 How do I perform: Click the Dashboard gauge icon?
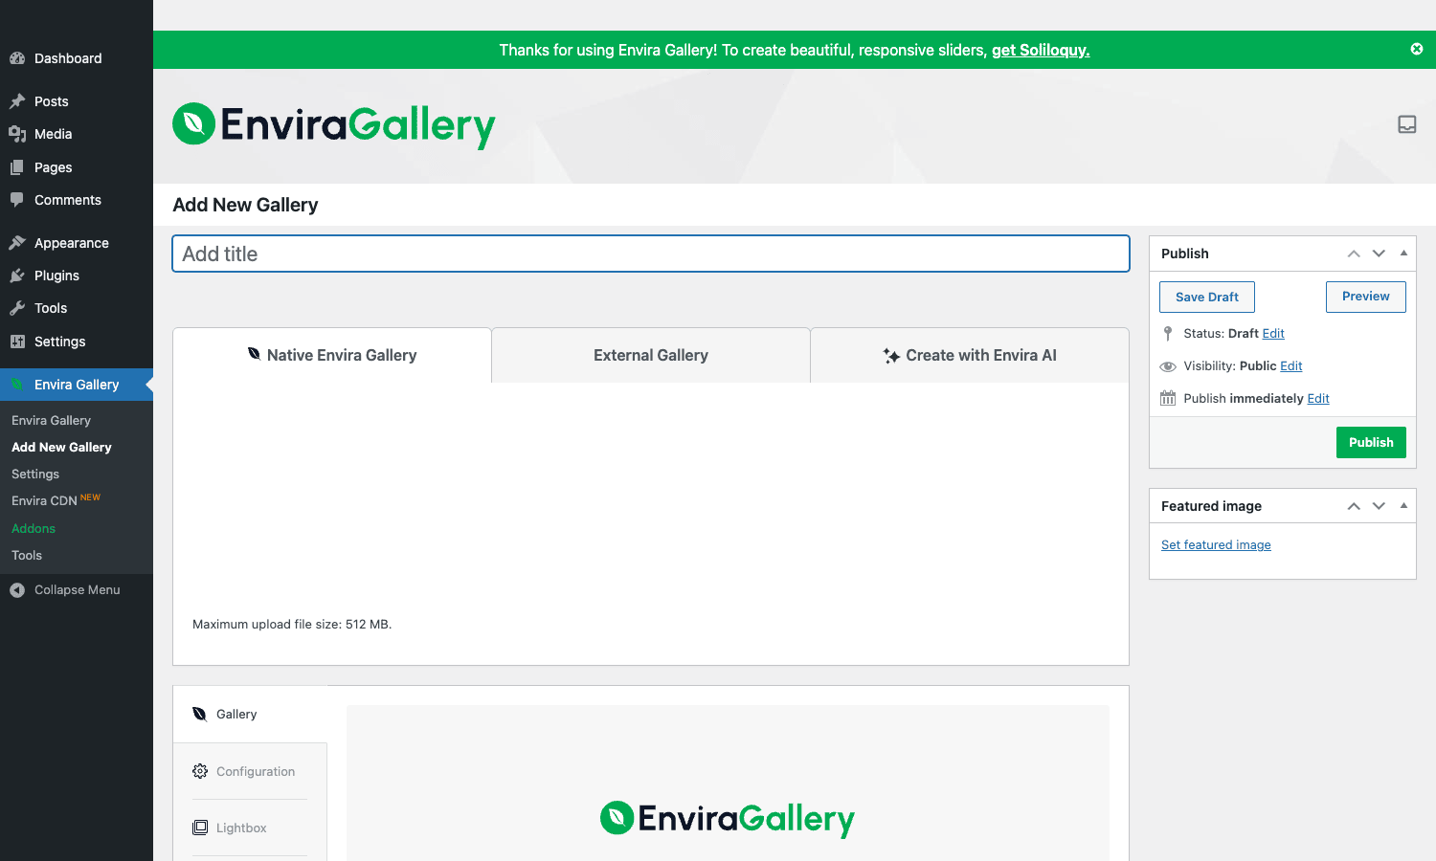17,58
